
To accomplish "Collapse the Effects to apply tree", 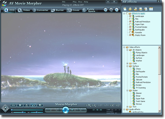I will (x=124, y=14).
